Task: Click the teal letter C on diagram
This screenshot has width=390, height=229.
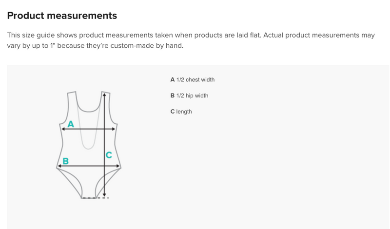Action: pyautogui.click(x=109, y=155)
